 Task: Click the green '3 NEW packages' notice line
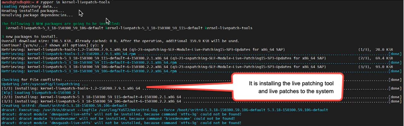pos(61,24)
